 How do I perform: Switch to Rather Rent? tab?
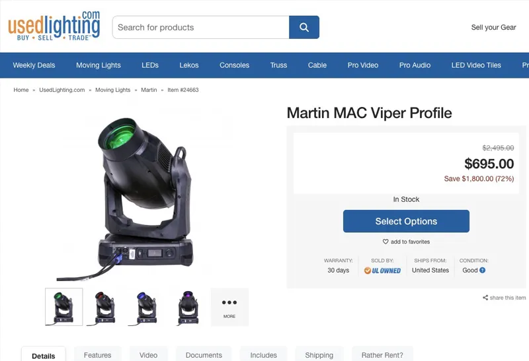click(382, 355)
